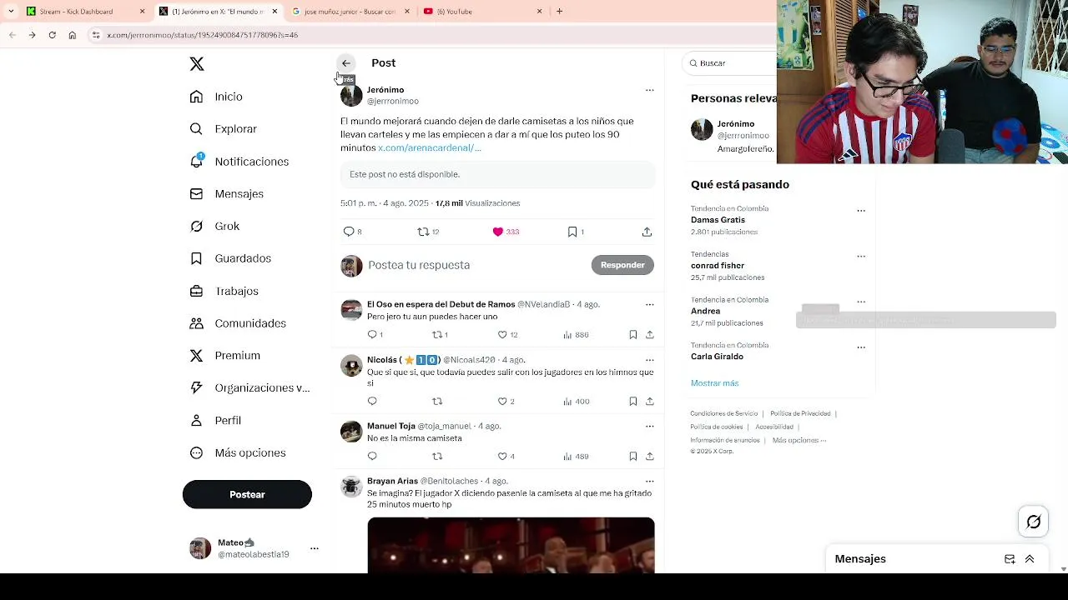Open options for Carla Giraldo trend
This screenshot has height=600, width=1068.
(x=861, y=347)
